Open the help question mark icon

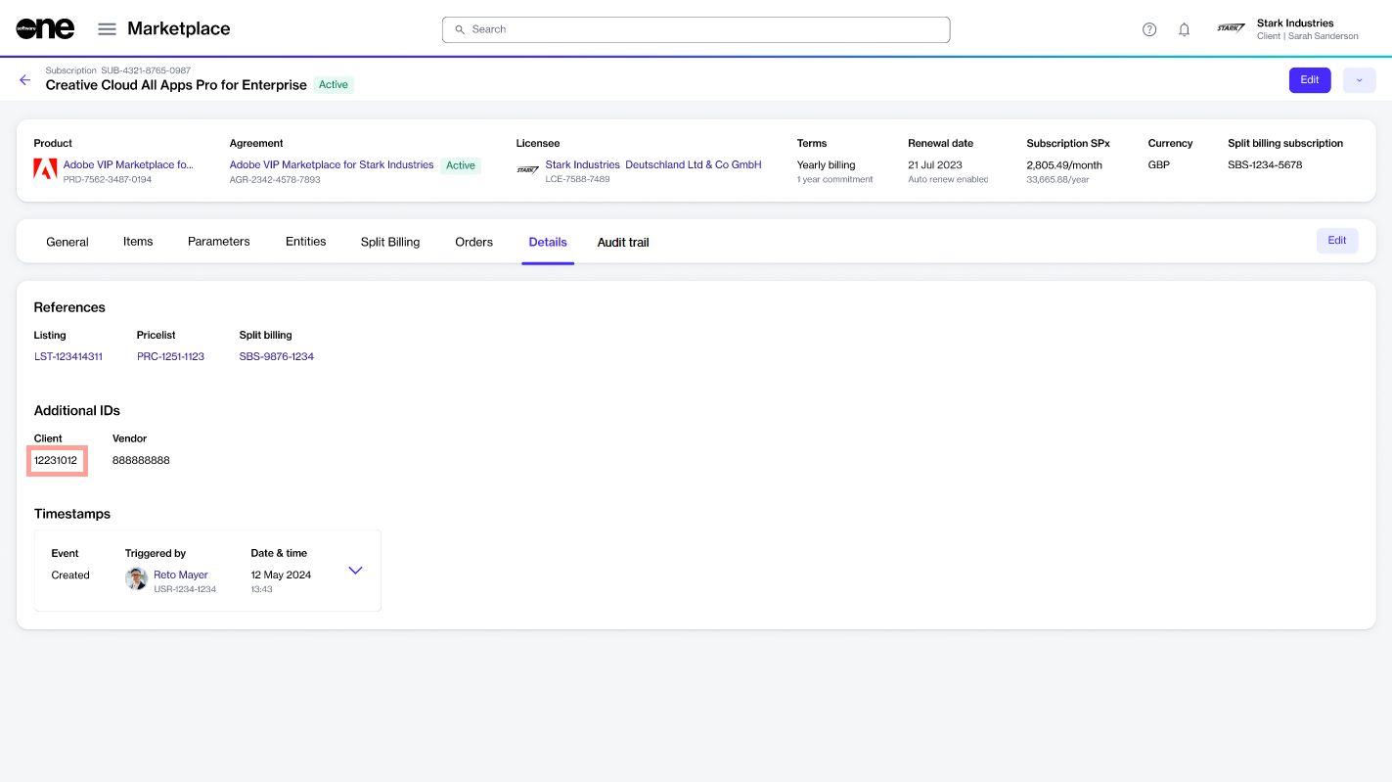tap(1149, 29)
